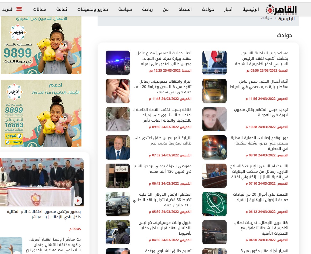
Task: Click the green Brotherhood flag thumbnail
Action: point(214,204)
